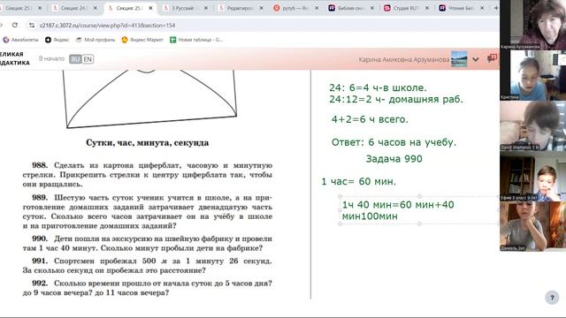Close the Библия онлайн tab
This screenshot has width=566, height=318.
(x=371, y=8)
